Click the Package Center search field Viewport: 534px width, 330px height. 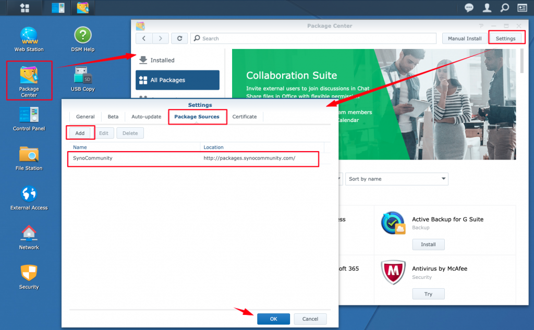point(313,39)
